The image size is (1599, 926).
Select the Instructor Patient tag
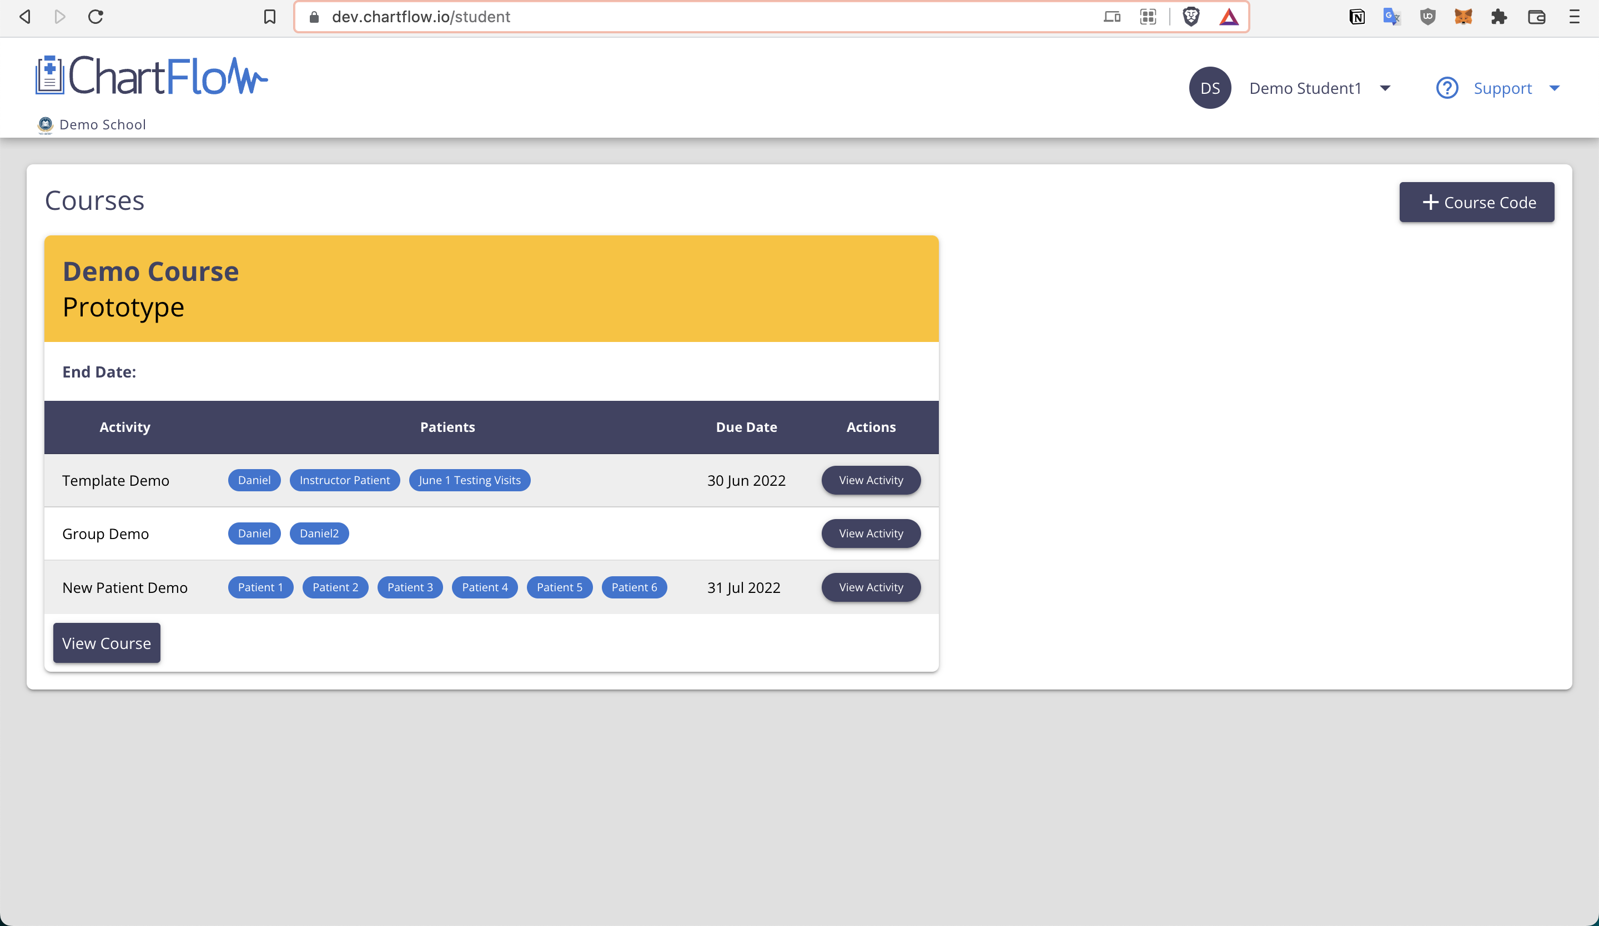click(345, 480)
